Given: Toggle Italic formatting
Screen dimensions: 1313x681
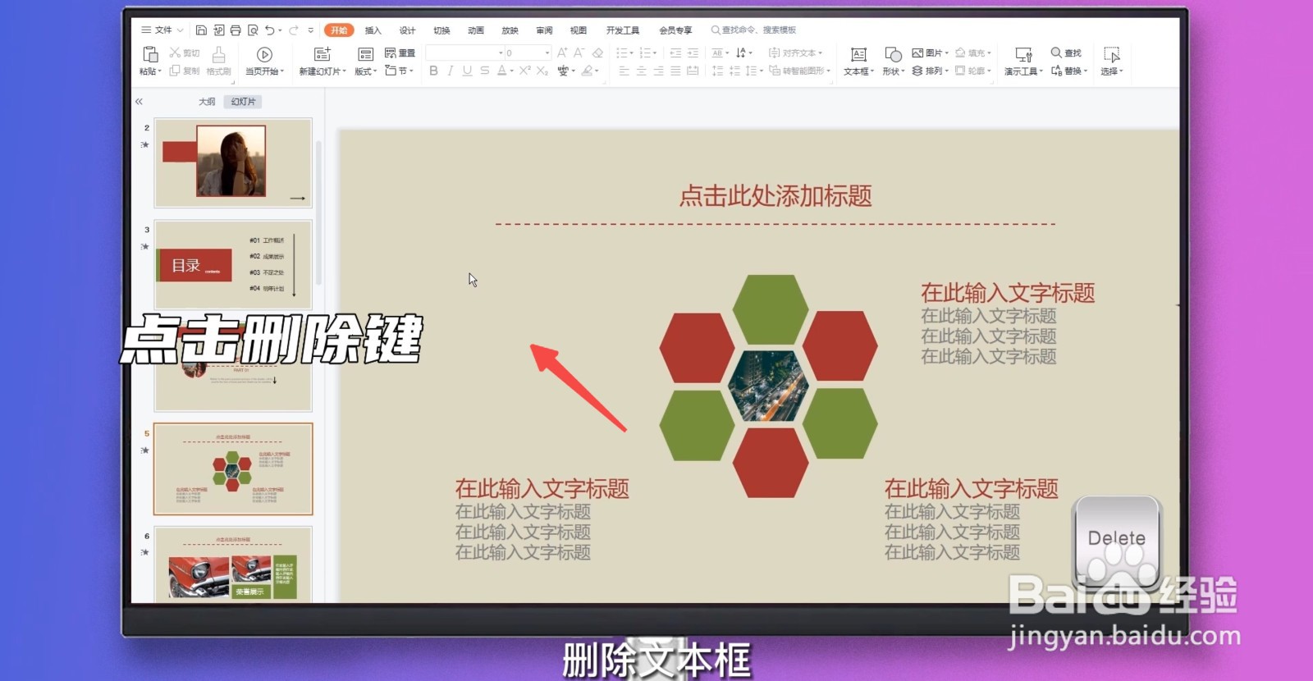Looking at the screenshot, I should coord(451,71).
